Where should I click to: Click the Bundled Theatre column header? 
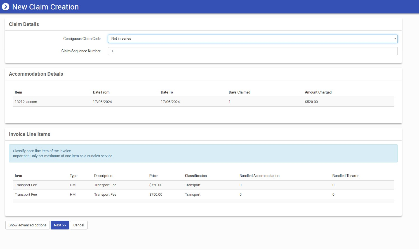pos(345,176)
